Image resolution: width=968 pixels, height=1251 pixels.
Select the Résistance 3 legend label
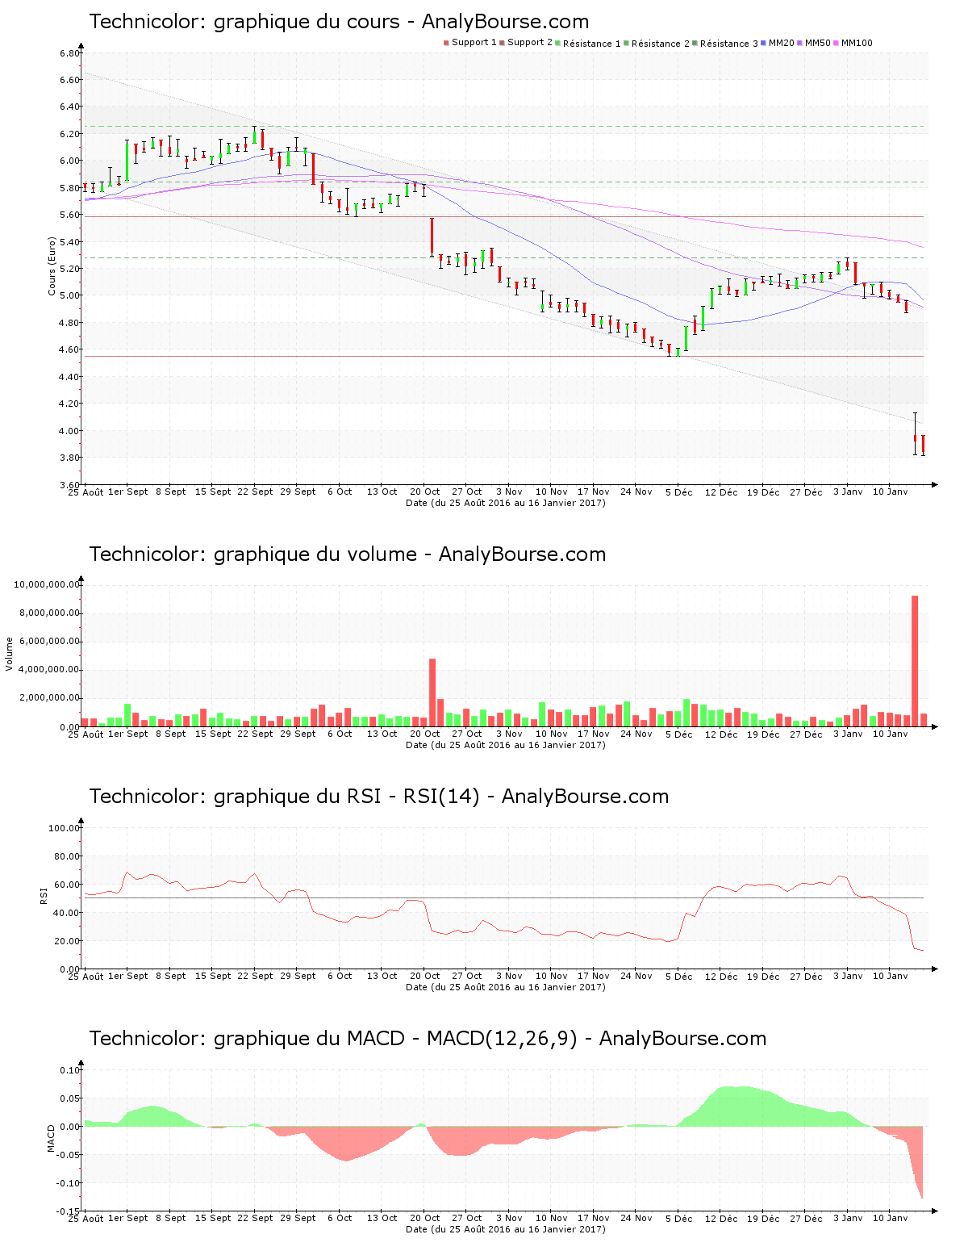729,44
